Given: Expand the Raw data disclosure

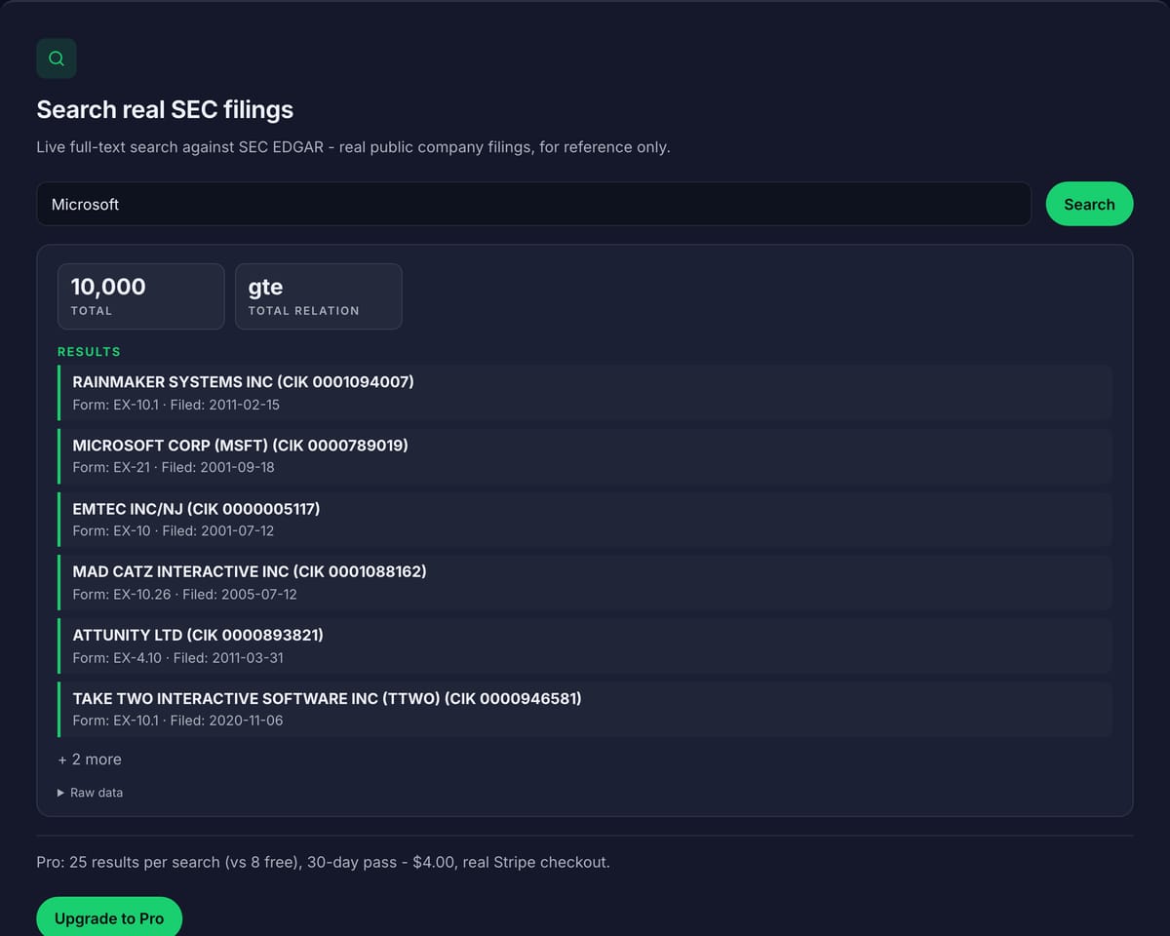Looking at the screenshot, I should click(x=91, y=793).
